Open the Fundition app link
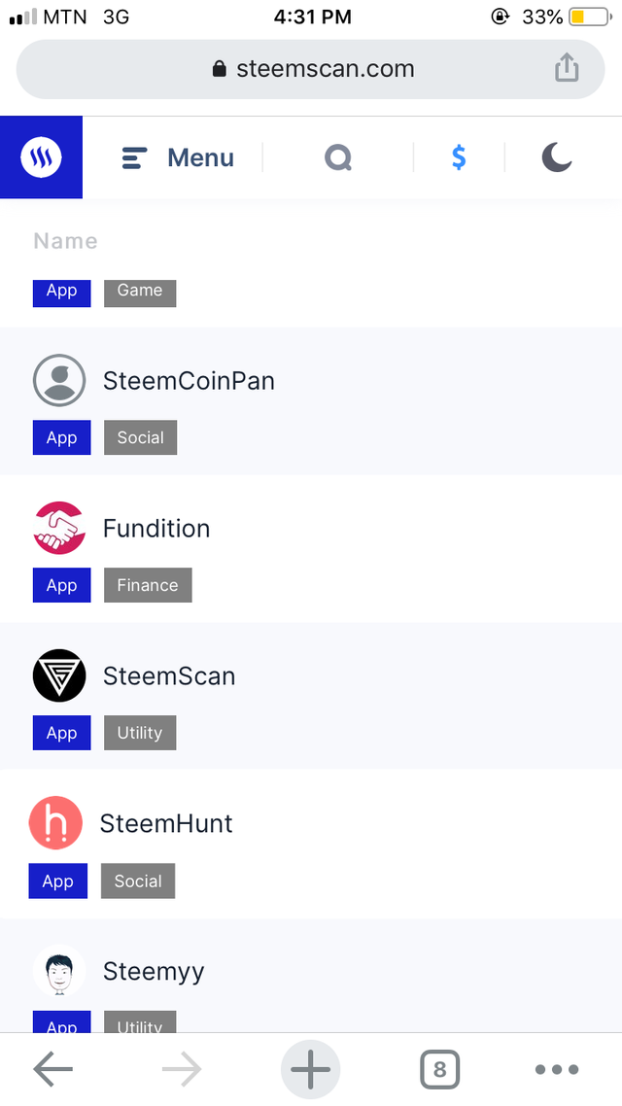 point(156,529)
